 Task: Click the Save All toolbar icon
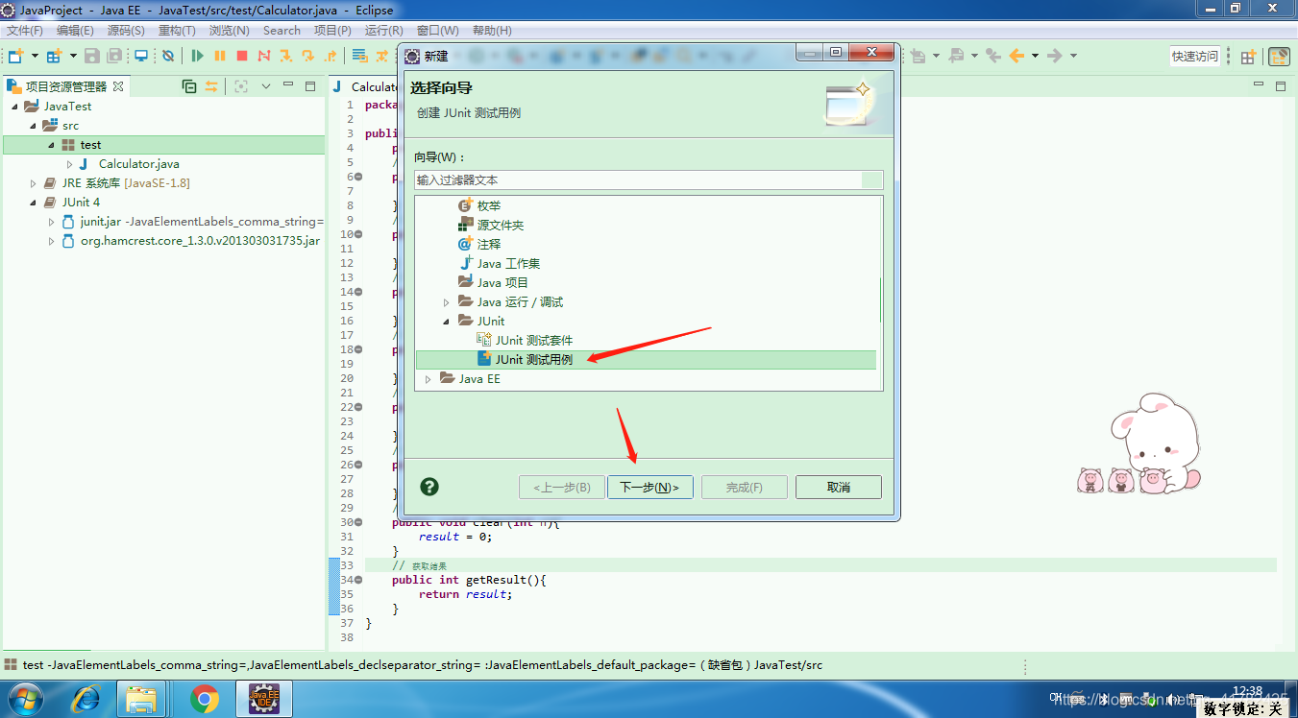tap(115, 56)
